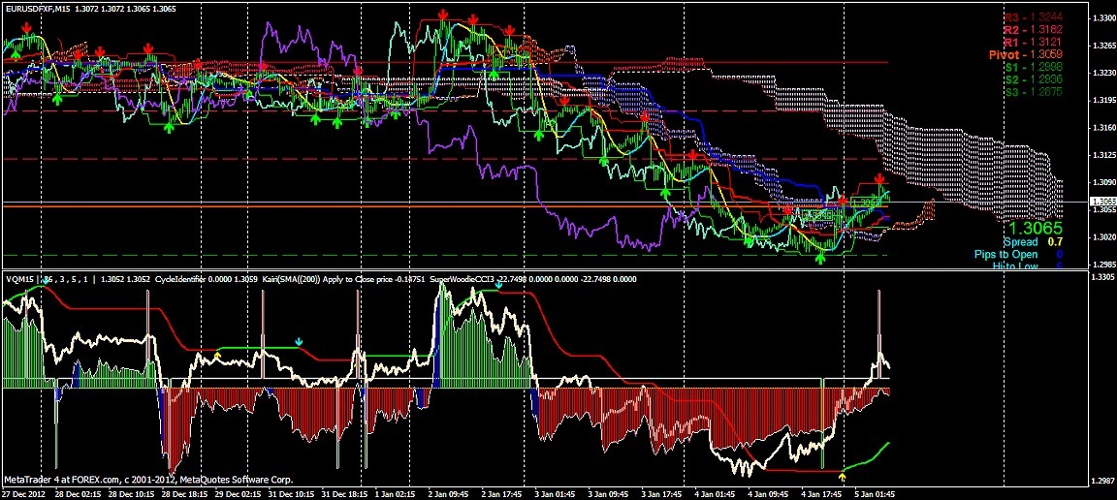Click the Pips to Open label

[x=1005, y=254]
